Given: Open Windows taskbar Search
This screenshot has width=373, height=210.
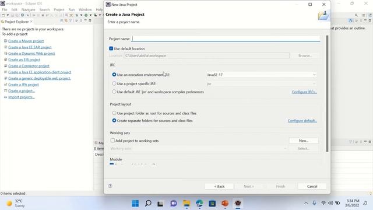Looking at the screenshot, I should 148,204.
